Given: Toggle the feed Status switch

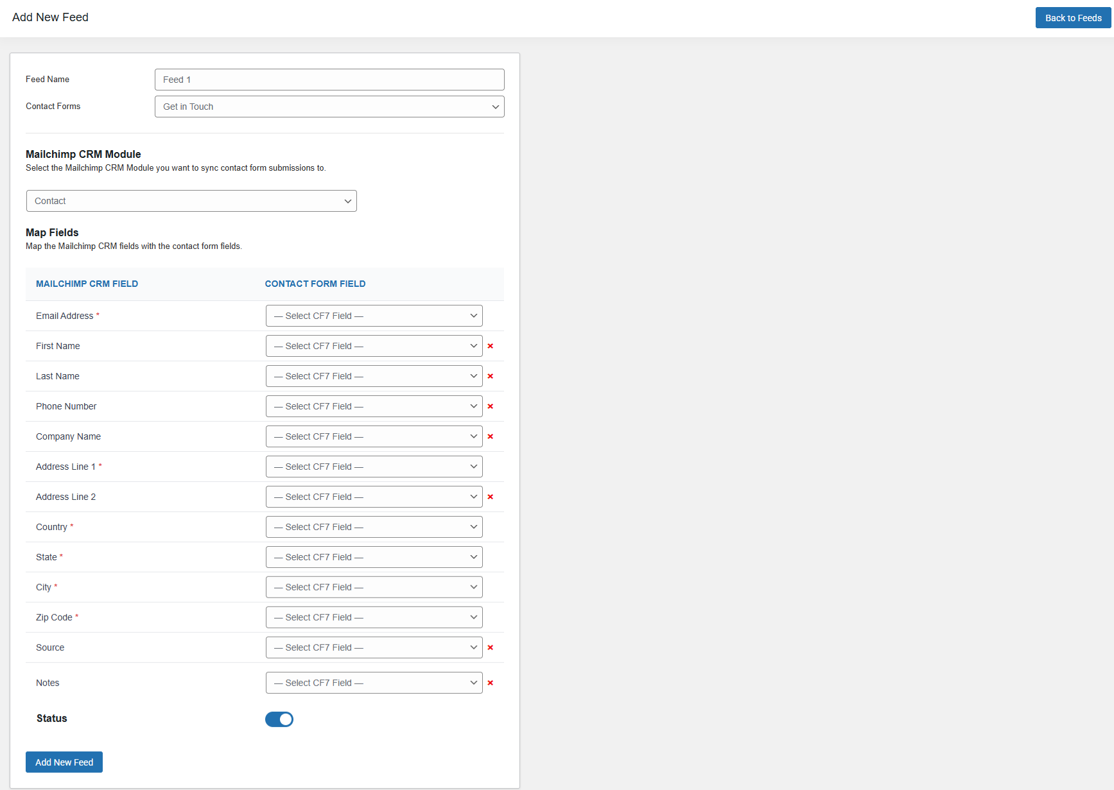Looking at the screenshot, I should pos(279,719).
